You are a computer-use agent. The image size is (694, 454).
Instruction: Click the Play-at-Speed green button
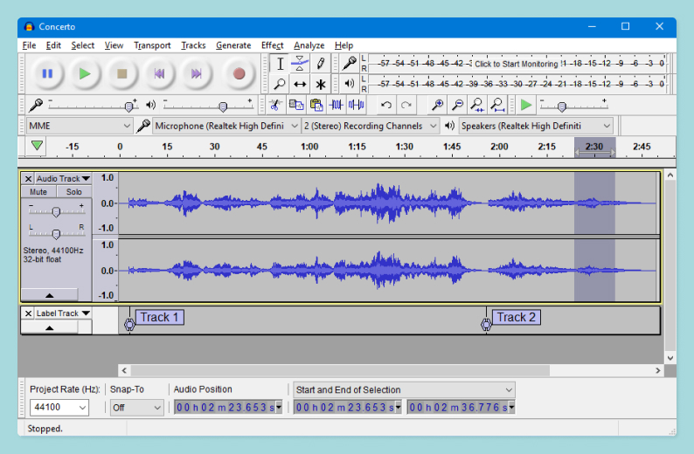(x=526, y=106)
